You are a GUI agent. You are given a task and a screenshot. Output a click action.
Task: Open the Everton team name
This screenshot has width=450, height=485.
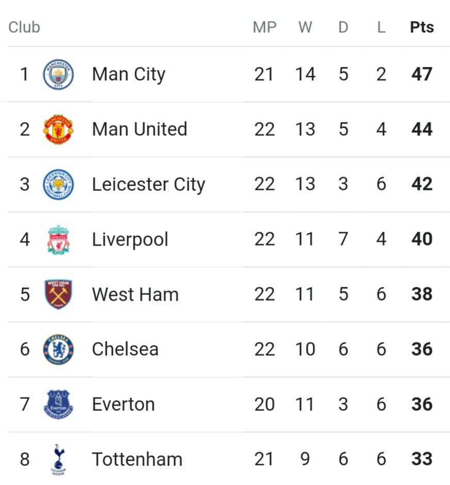tap(123, 404)
